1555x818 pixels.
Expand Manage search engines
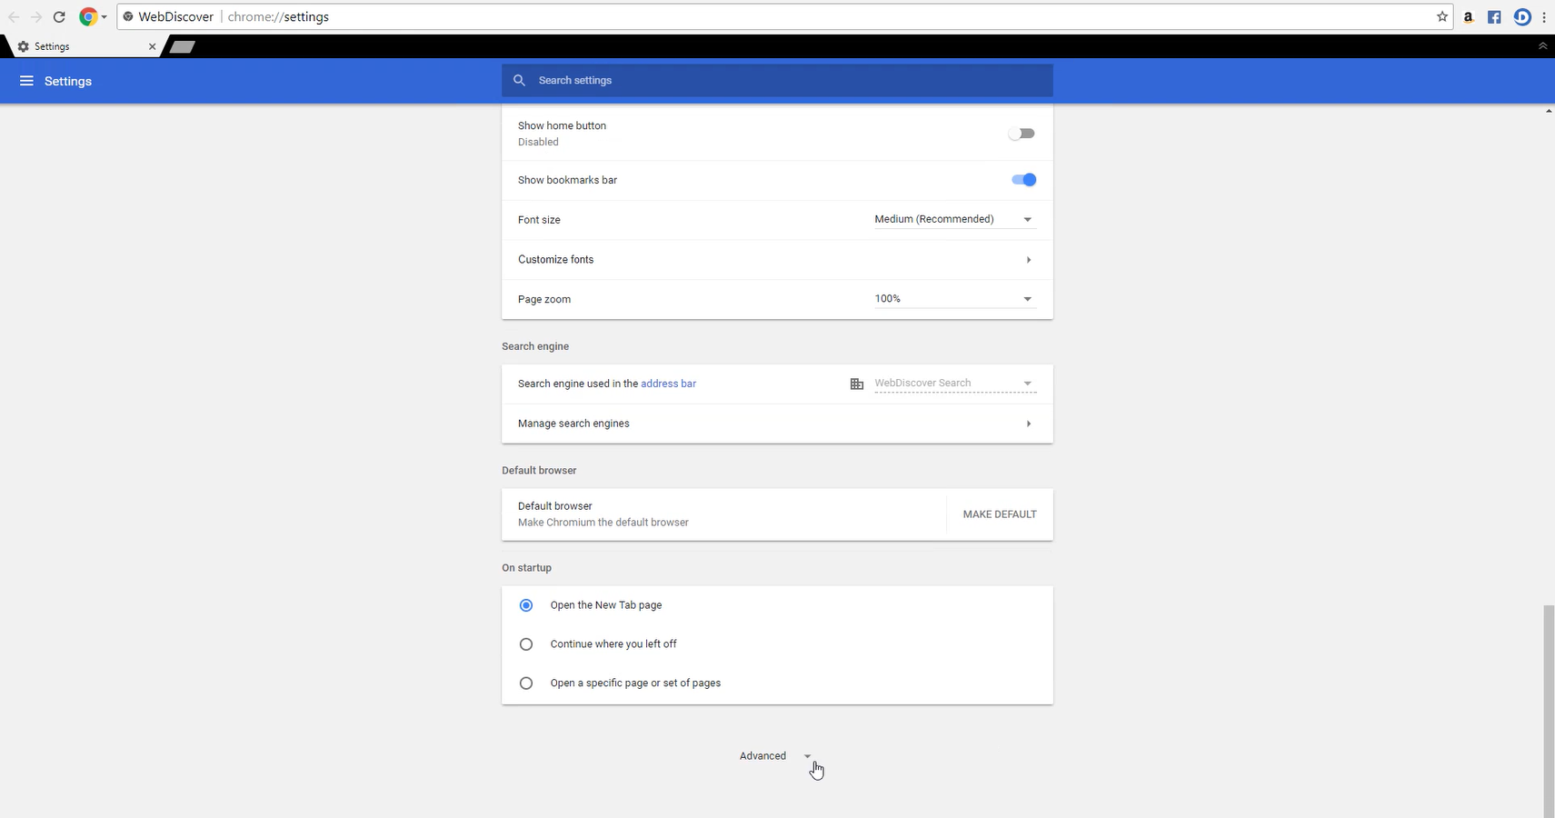[777, 424]
